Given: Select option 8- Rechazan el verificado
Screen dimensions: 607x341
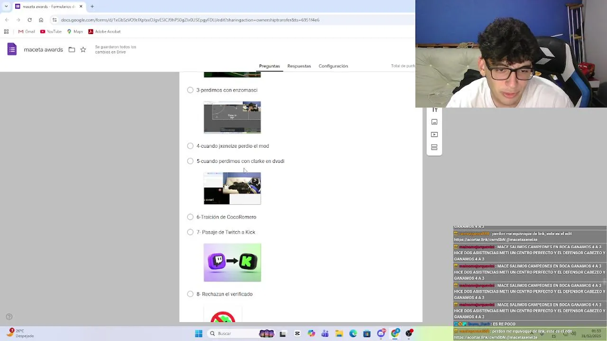Looking at the screenshot, I should (x=190, y=294).
